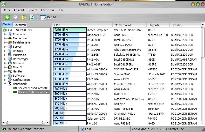Select the Netzwerk globe icon

pyautogui.click(x=10, y=63)
